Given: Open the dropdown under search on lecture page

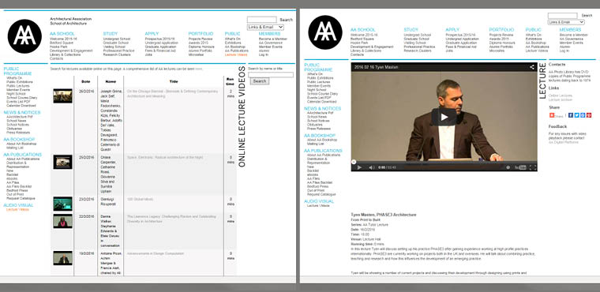Looking at the screenshot, I should click(x=566, y=22).
